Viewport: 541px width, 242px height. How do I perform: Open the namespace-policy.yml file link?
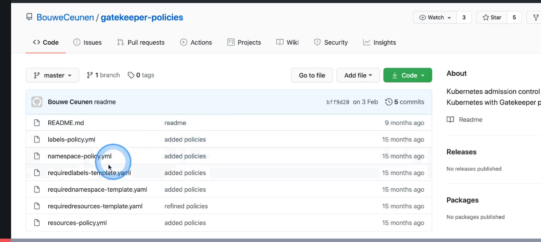coord(79,156)
